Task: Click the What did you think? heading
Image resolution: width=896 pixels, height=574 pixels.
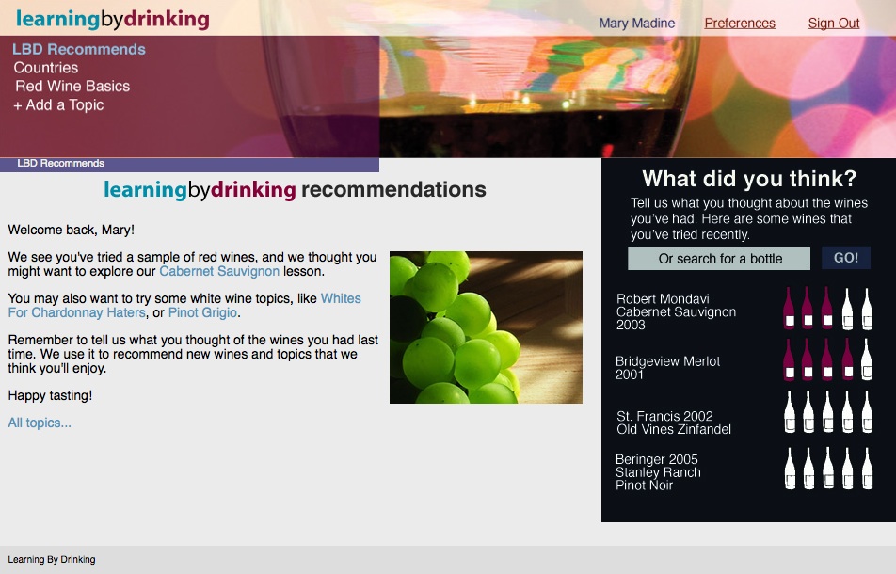Action: coord(749,179)
